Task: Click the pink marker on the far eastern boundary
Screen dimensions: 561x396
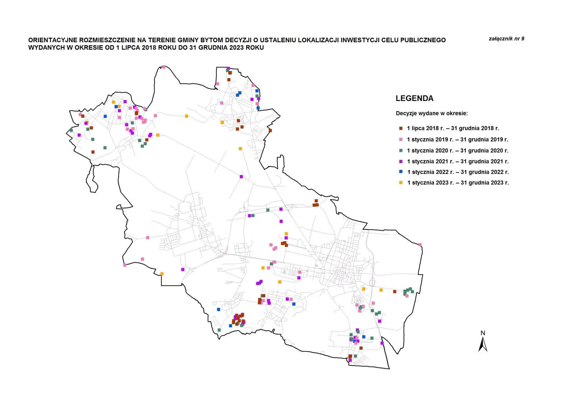Action: (x=420, y=245)
